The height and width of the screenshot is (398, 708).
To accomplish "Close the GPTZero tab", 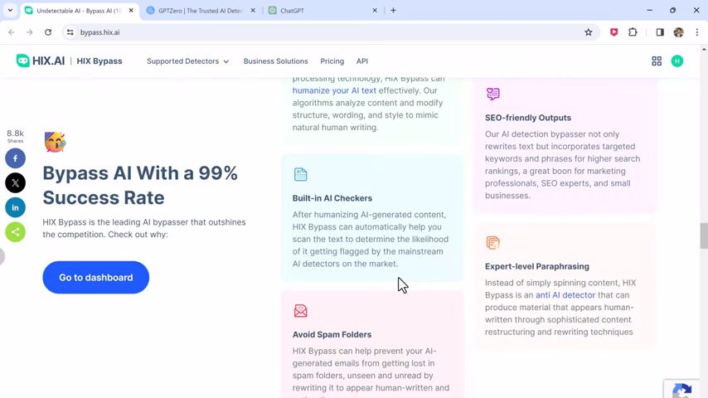I will [x=253, y=11].
